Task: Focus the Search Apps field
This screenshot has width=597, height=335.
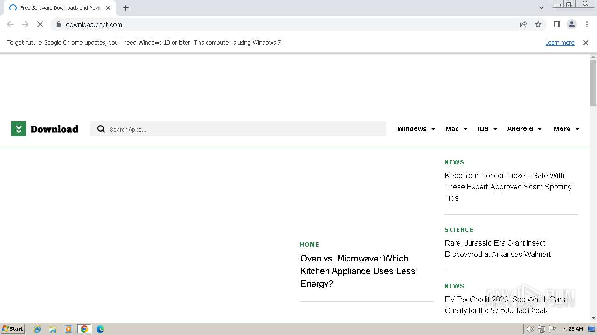Action: 238,129
